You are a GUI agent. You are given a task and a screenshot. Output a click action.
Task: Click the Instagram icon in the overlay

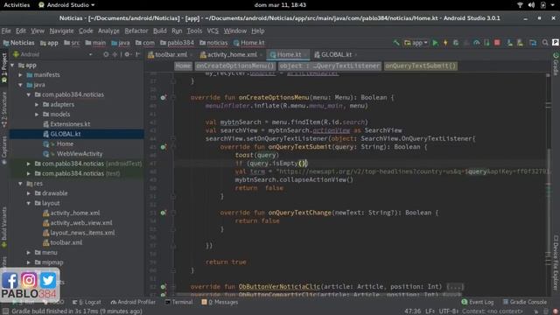click(x=29, y=280)
